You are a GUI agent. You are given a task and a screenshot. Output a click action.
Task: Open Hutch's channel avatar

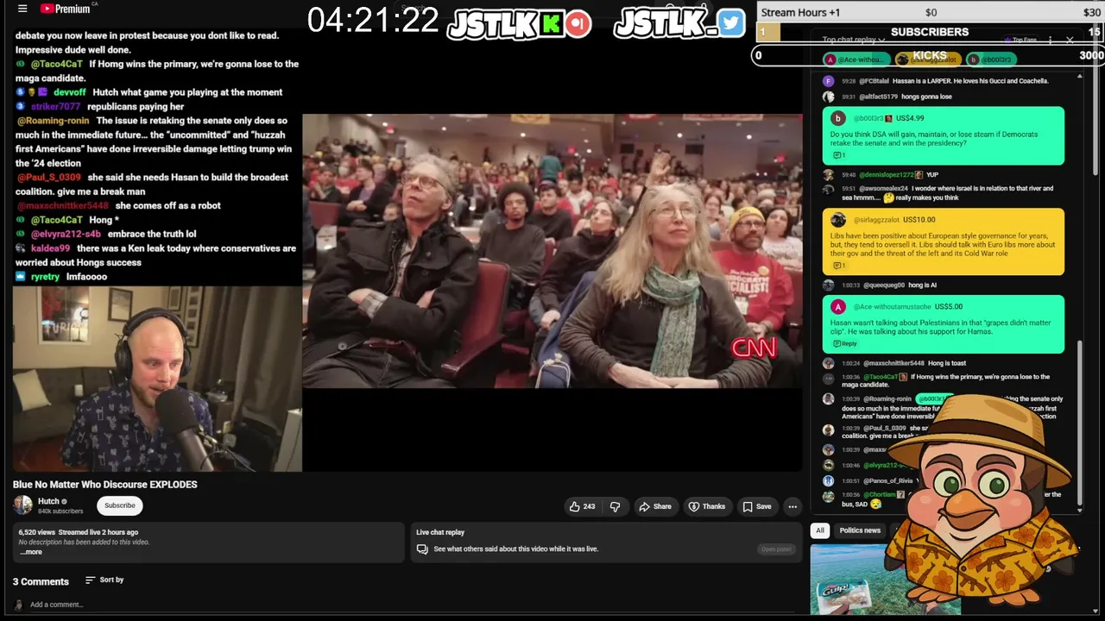pyautogui.click(x=22, y=505)
